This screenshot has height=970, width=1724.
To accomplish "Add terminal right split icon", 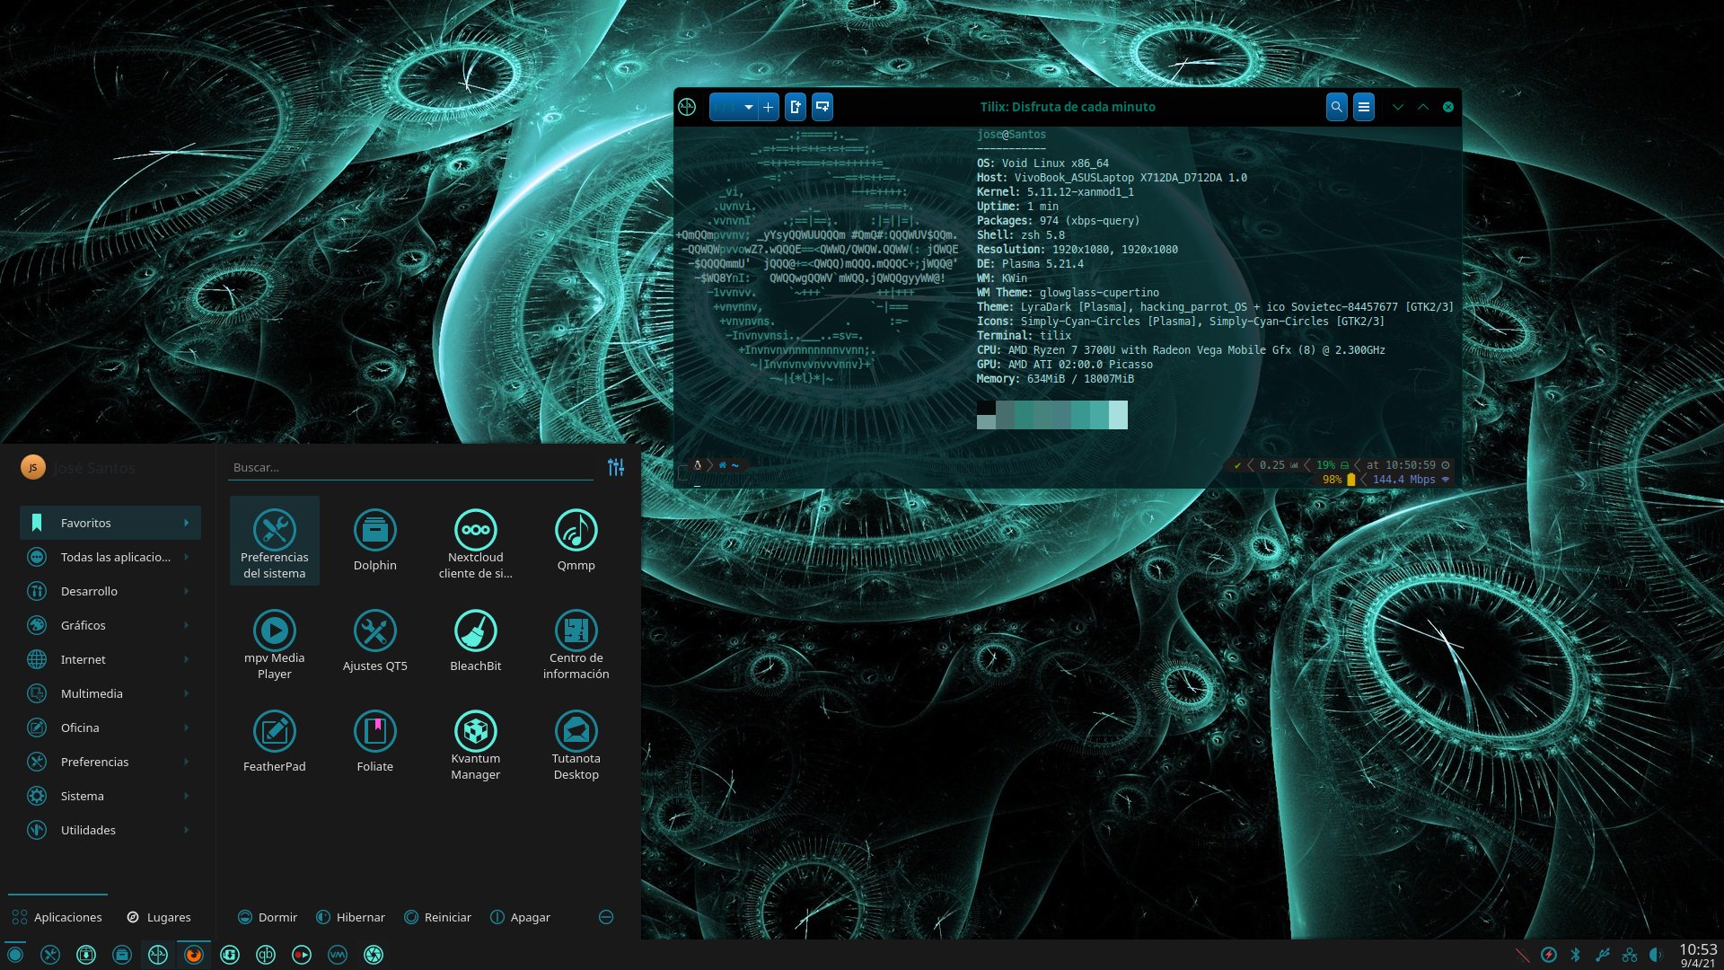I will [x=796, y=107].
